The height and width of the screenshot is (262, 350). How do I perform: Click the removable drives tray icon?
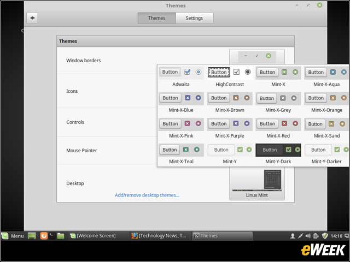click(x=316, y=236)
